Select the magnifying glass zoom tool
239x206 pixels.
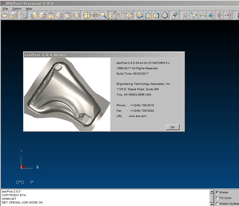pos(103,15)
